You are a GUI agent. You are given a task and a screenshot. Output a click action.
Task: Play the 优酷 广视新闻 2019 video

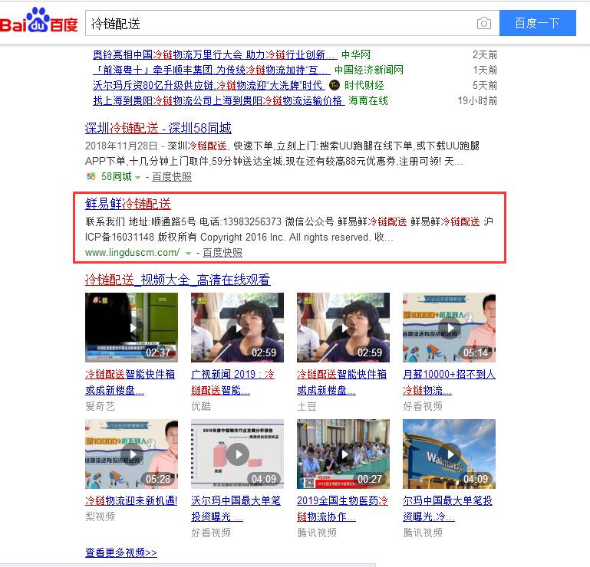[237, 327]
